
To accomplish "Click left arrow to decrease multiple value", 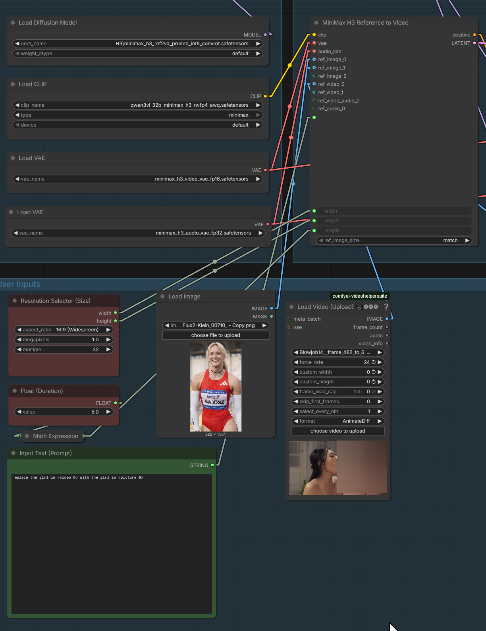I will (x=19, y=350).
